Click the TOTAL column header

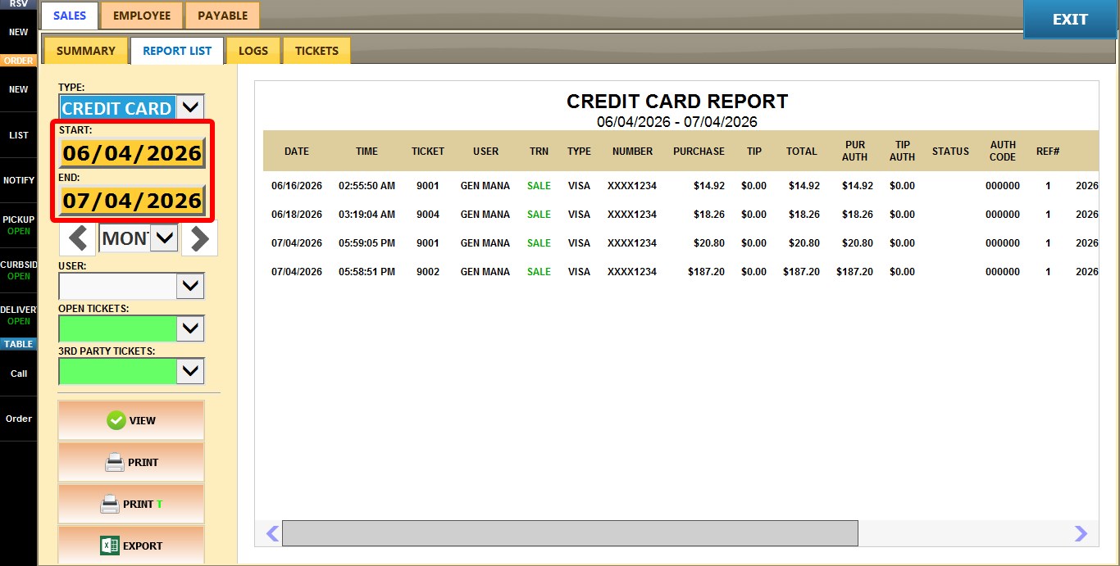coord(801,152)
